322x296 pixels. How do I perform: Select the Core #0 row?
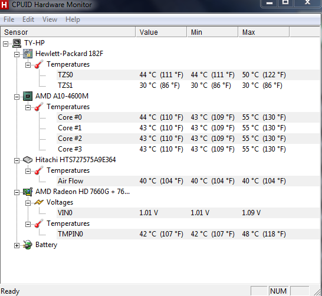(188, 117)
